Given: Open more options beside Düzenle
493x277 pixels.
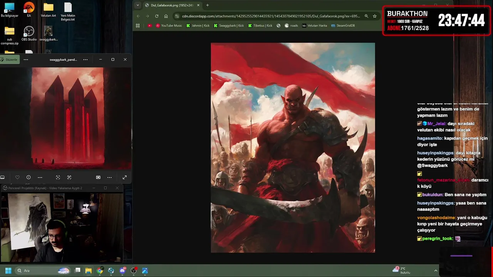Looking at the screenshot, I should click(26, 60).
